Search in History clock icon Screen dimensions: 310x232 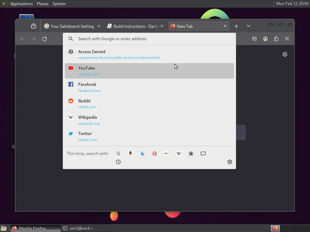(118, 162)
